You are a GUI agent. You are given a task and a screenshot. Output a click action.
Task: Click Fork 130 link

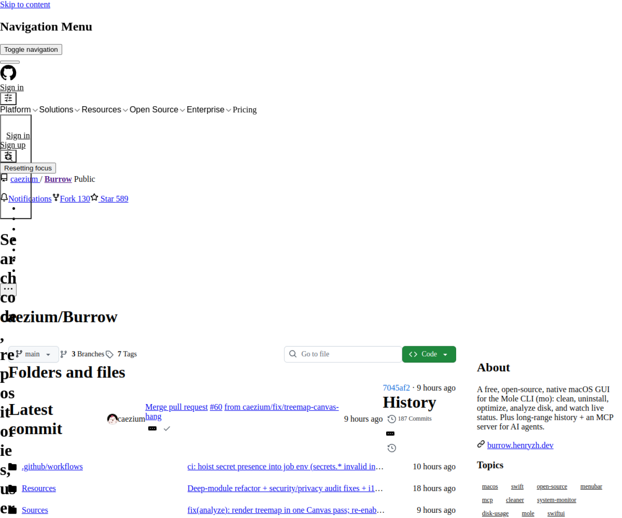tap(75, 199)
